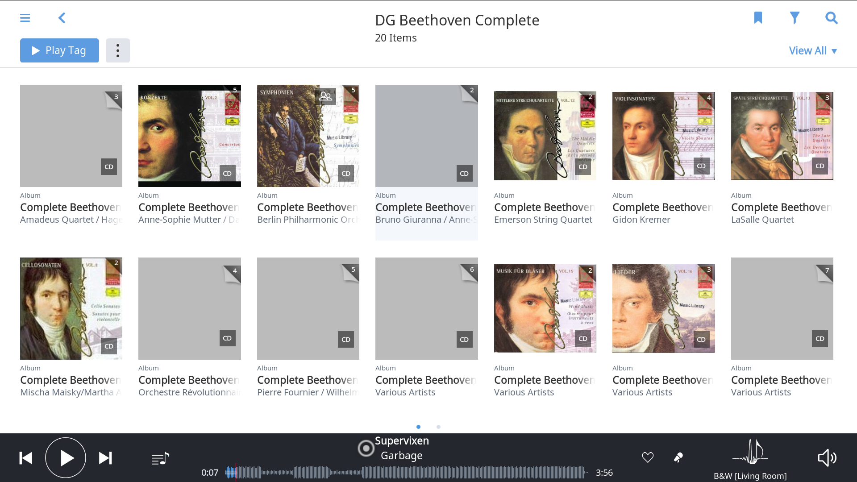
Task: Open the Supervixen track title
Action: pos(402,441)
